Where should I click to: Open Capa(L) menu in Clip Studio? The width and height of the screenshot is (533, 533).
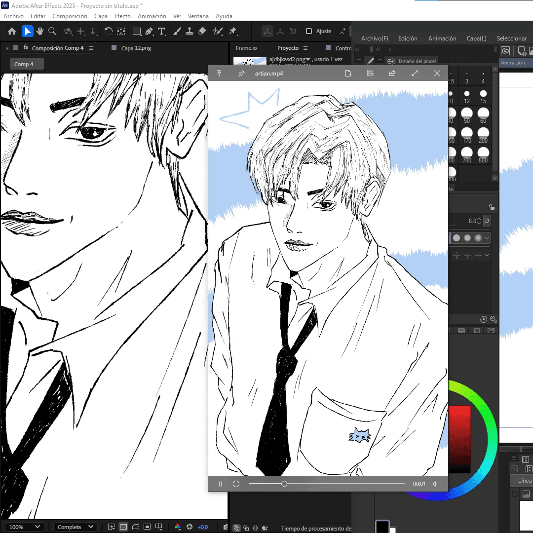[476, 38]
